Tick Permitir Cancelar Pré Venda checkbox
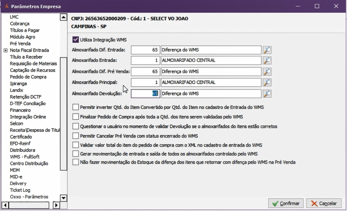Viewport: 347px width, 211px height. pos(76,136)
